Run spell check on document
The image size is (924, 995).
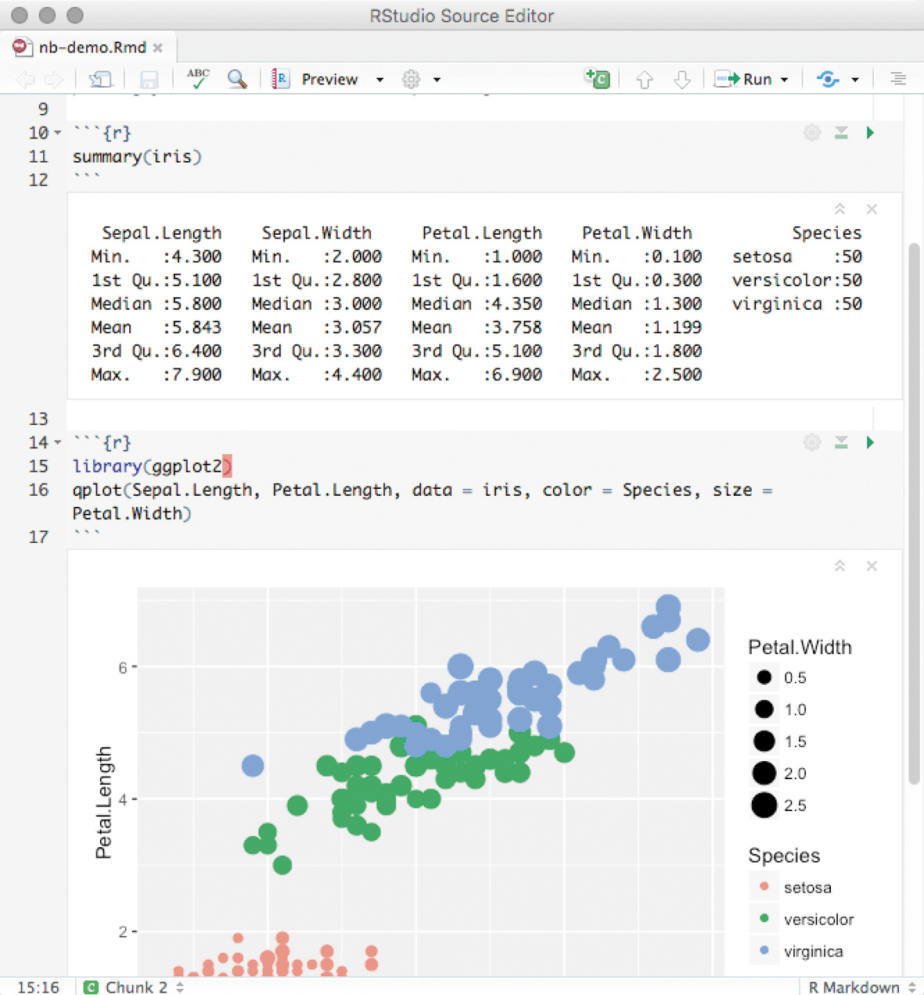tap(198, 78)
